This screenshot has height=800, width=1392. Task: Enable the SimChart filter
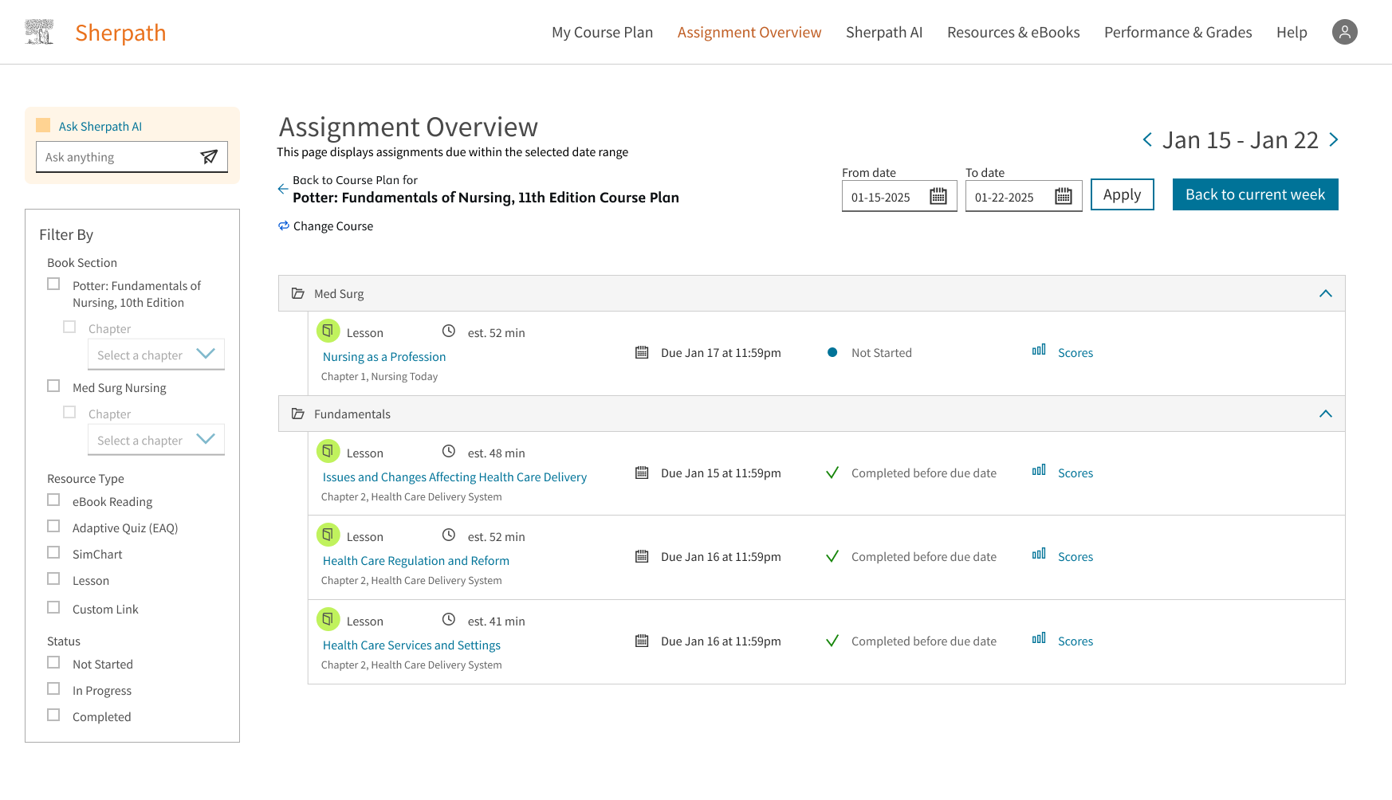53,552
